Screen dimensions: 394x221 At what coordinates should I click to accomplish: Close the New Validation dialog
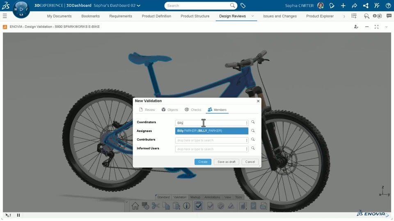pyautogui.click(x=258, y=101)
